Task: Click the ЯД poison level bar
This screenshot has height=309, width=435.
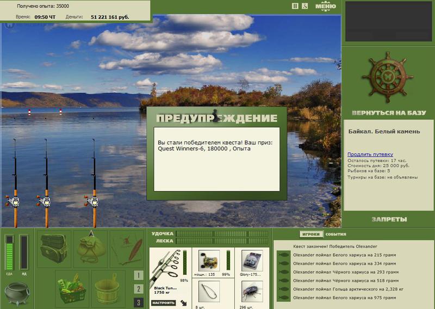Action: pyautogui.click(x=24, y=252)
